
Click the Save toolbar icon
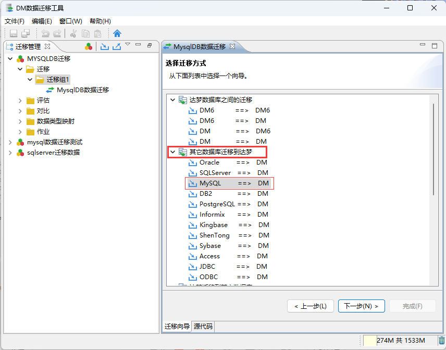click(14, 33)
